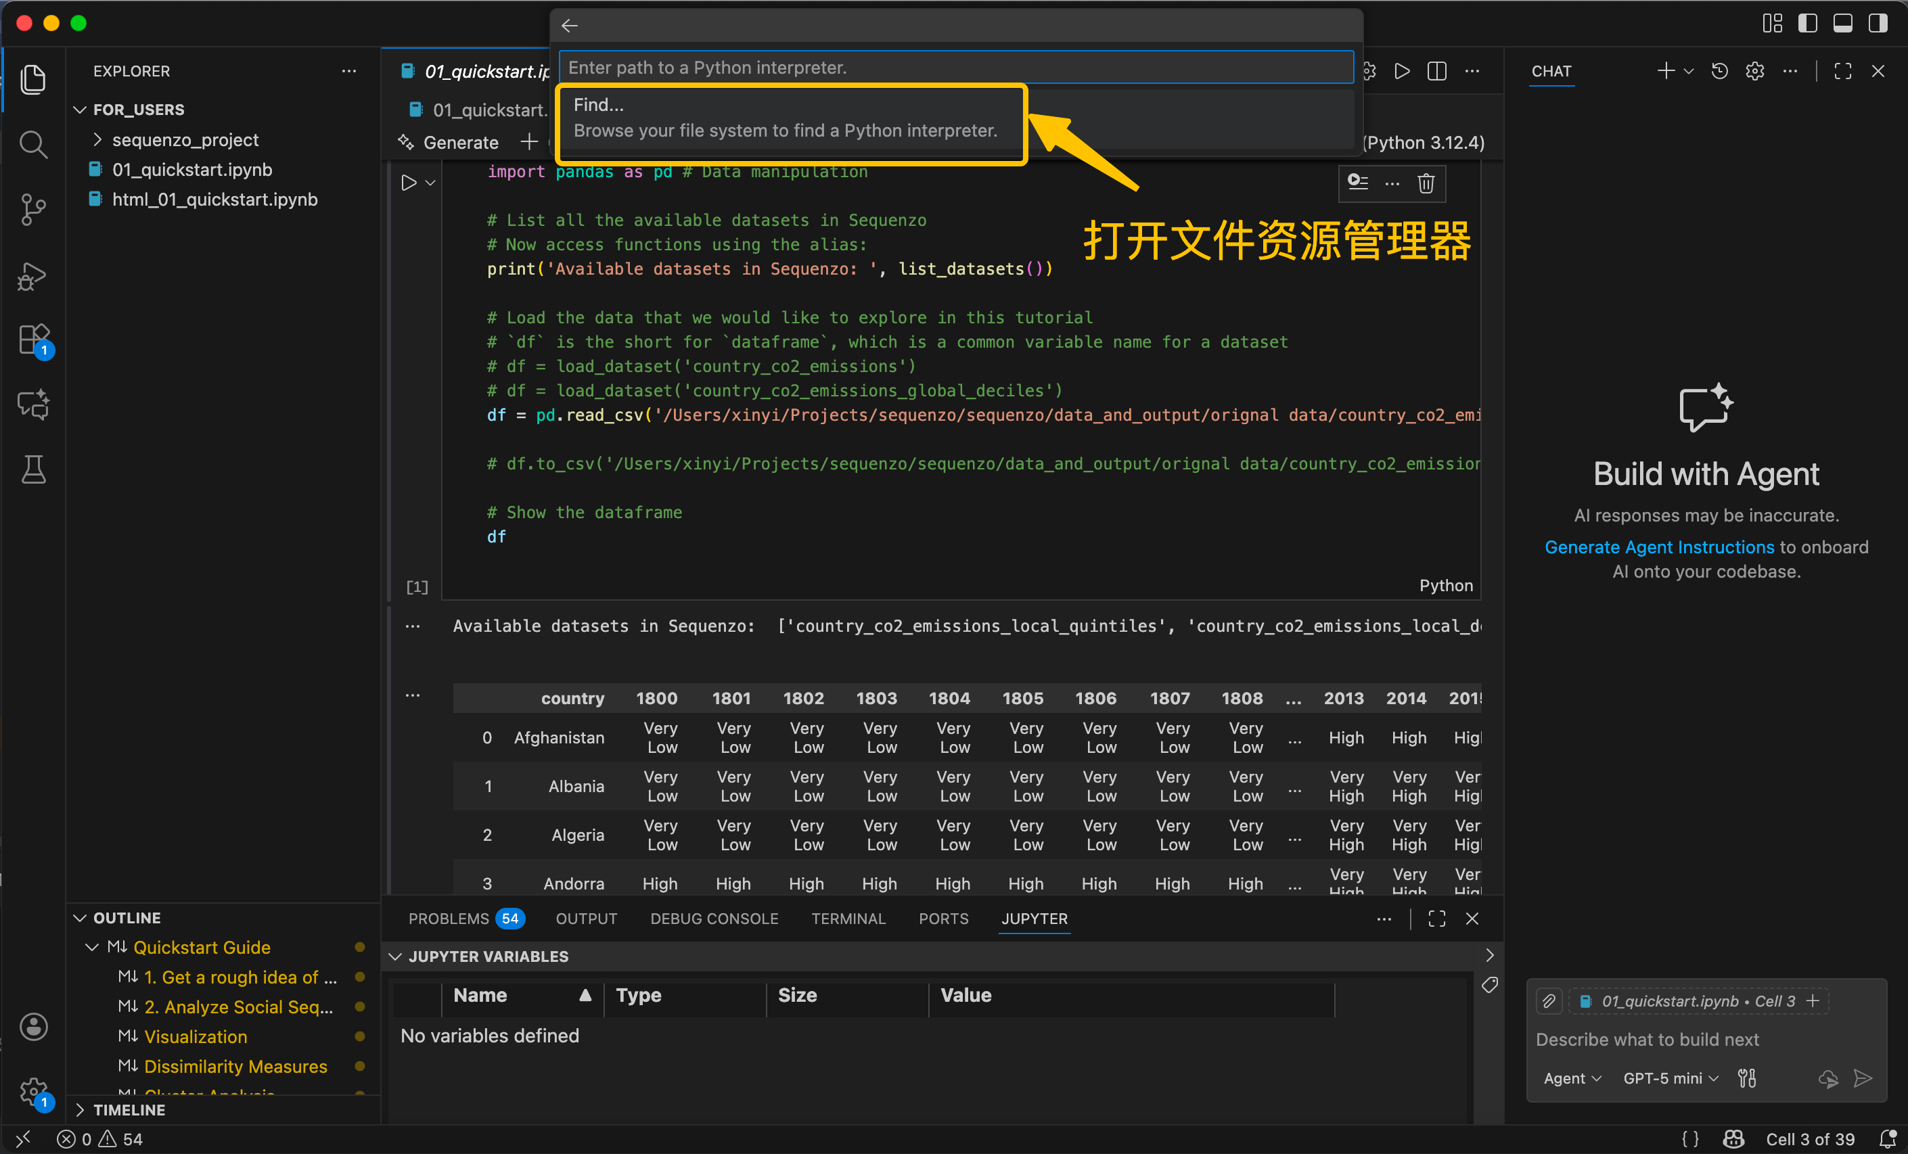Image resolution: width=1908 pixels, height=1154 pixels.
Task: Open chat history clock icon
Action: tap(1719, 71)
